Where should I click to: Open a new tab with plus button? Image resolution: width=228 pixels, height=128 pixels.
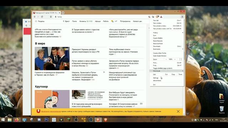63,13
